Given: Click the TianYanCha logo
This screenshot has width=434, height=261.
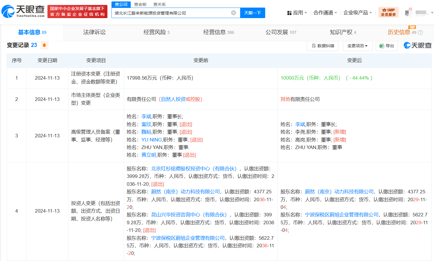Looking at the screenshot, I should pyautogui.click(x=23, y=11).
